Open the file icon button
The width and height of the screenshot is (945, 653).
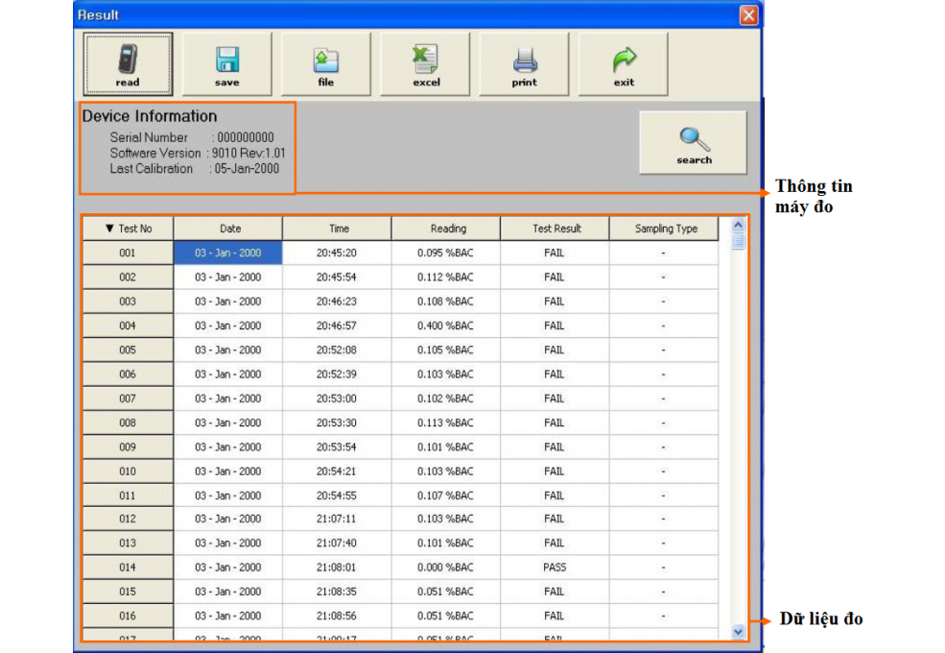(326, 64)
